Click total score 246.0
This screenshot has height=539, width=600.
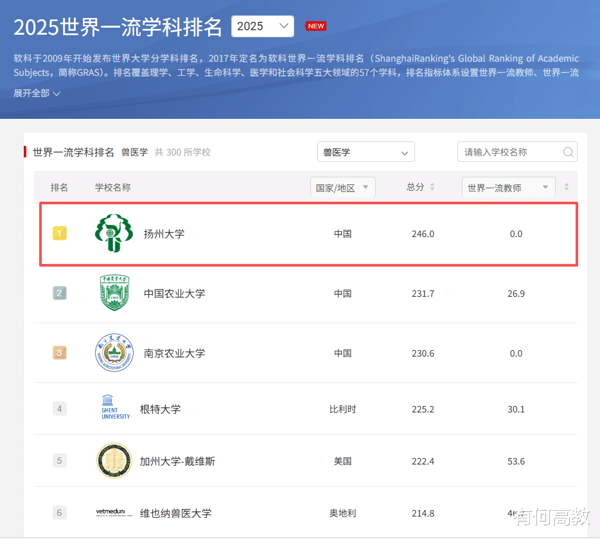point(423,234)
